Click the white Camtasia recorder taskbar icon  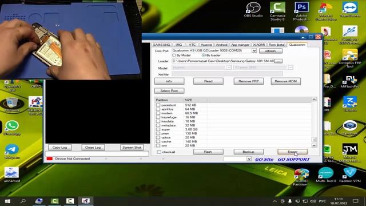pyautogui.click(x=70, y=201)
